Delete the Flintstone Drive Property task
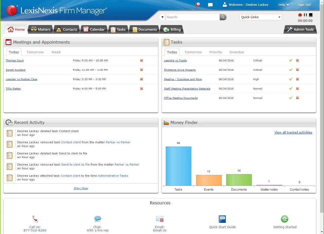This screenshot has width=324, height=234. [297, 70]
